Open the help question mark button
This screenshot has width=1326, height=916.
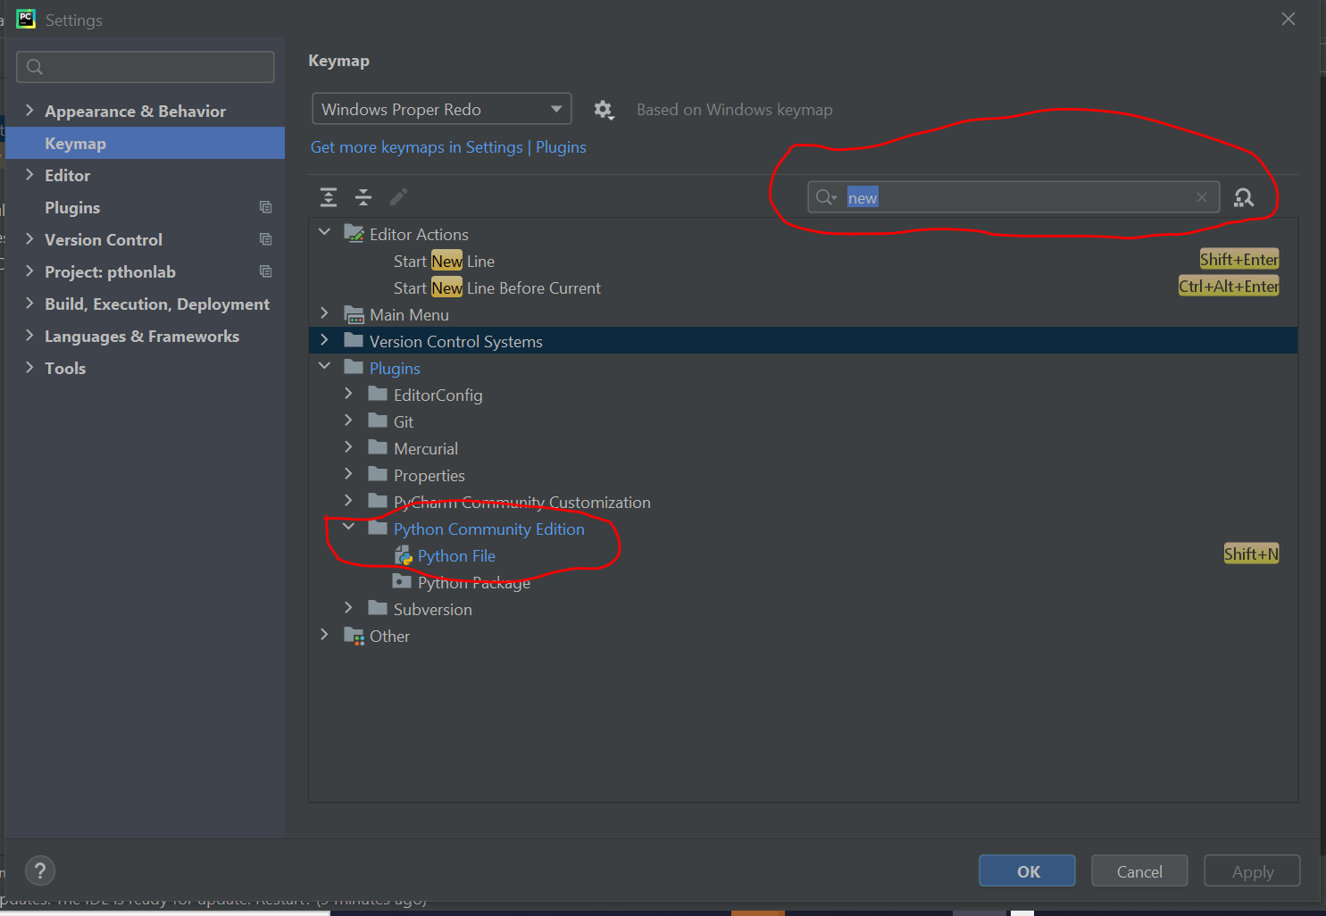tap(40, 870)
